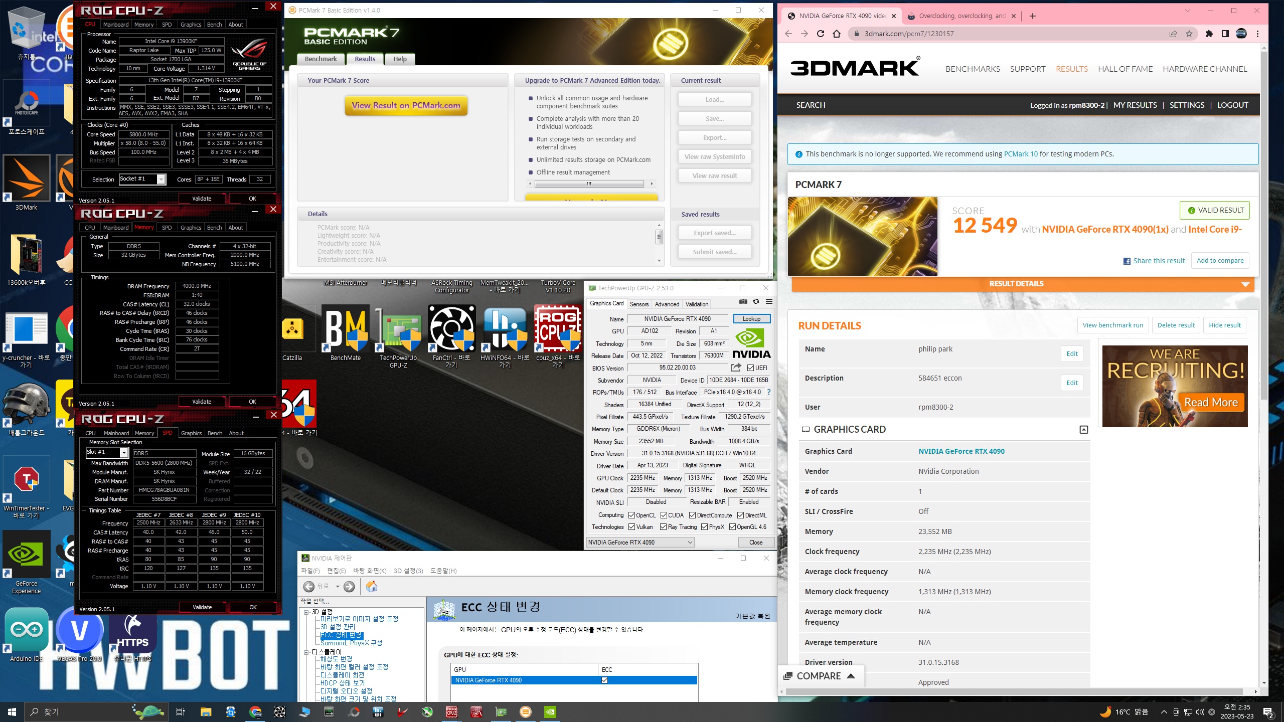Toggle the CUDA checkbox in GPU-Z
Screen dimensions: 1284x722
[664, 515]
